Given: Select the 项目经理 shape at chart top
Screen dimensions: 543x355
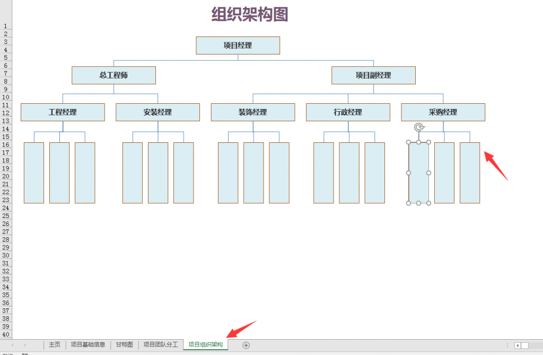Looking at the screenshot, I should (238, 45).
